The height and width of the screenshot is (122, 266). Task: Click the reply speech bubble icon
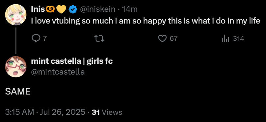36,39
